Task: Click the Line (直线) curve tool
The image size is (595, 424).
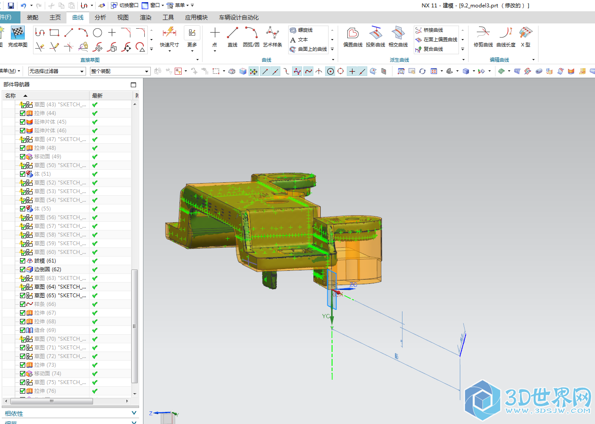Action: (x=233, y=37)
